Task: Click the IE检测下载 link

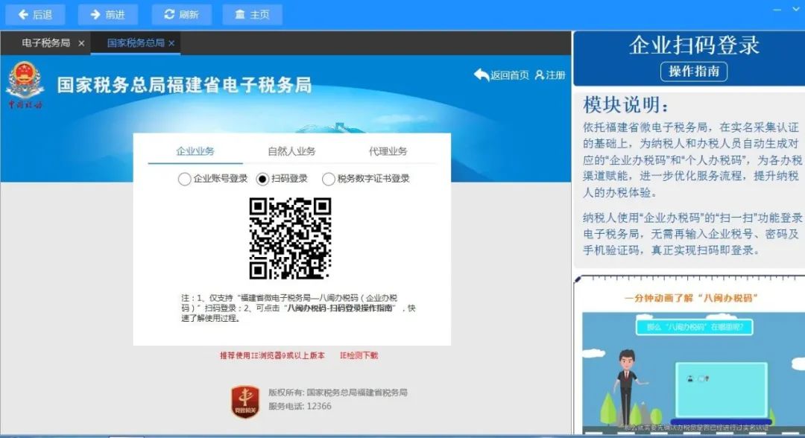Action: click(x=359, y=355)
